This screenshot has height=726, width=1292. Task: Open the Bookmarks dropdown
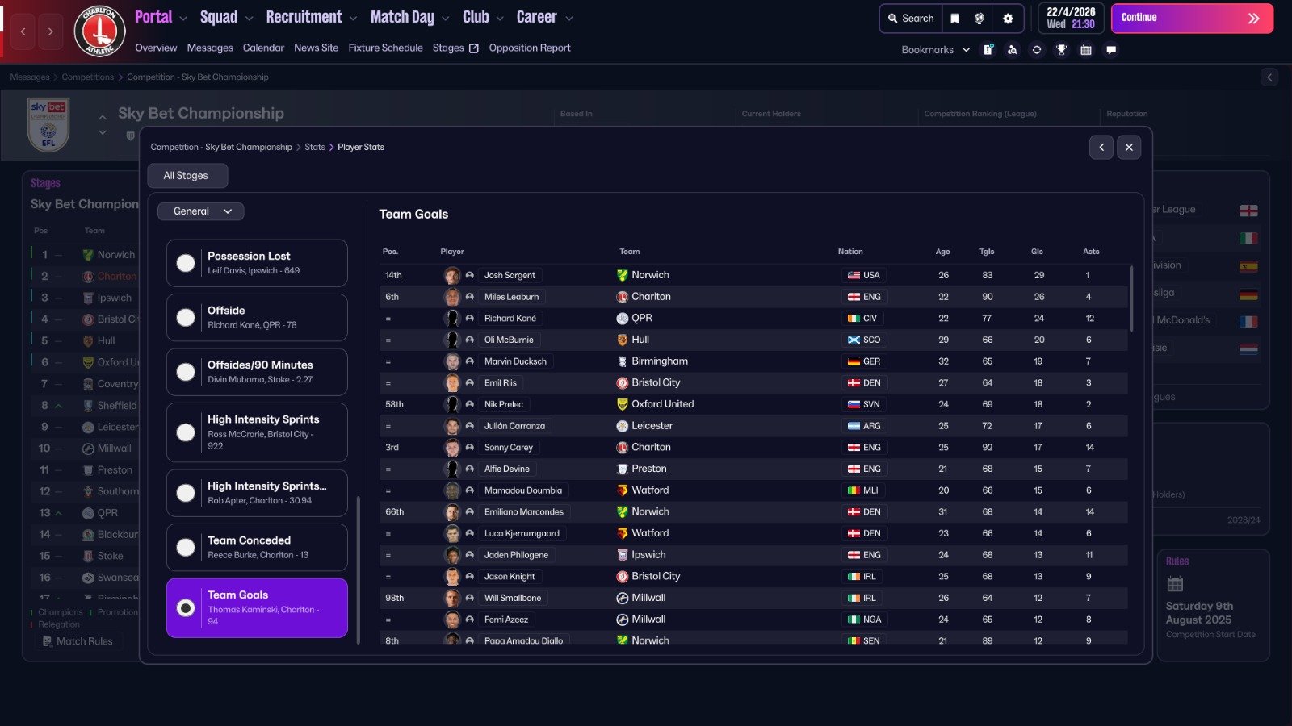pos(936,50)
